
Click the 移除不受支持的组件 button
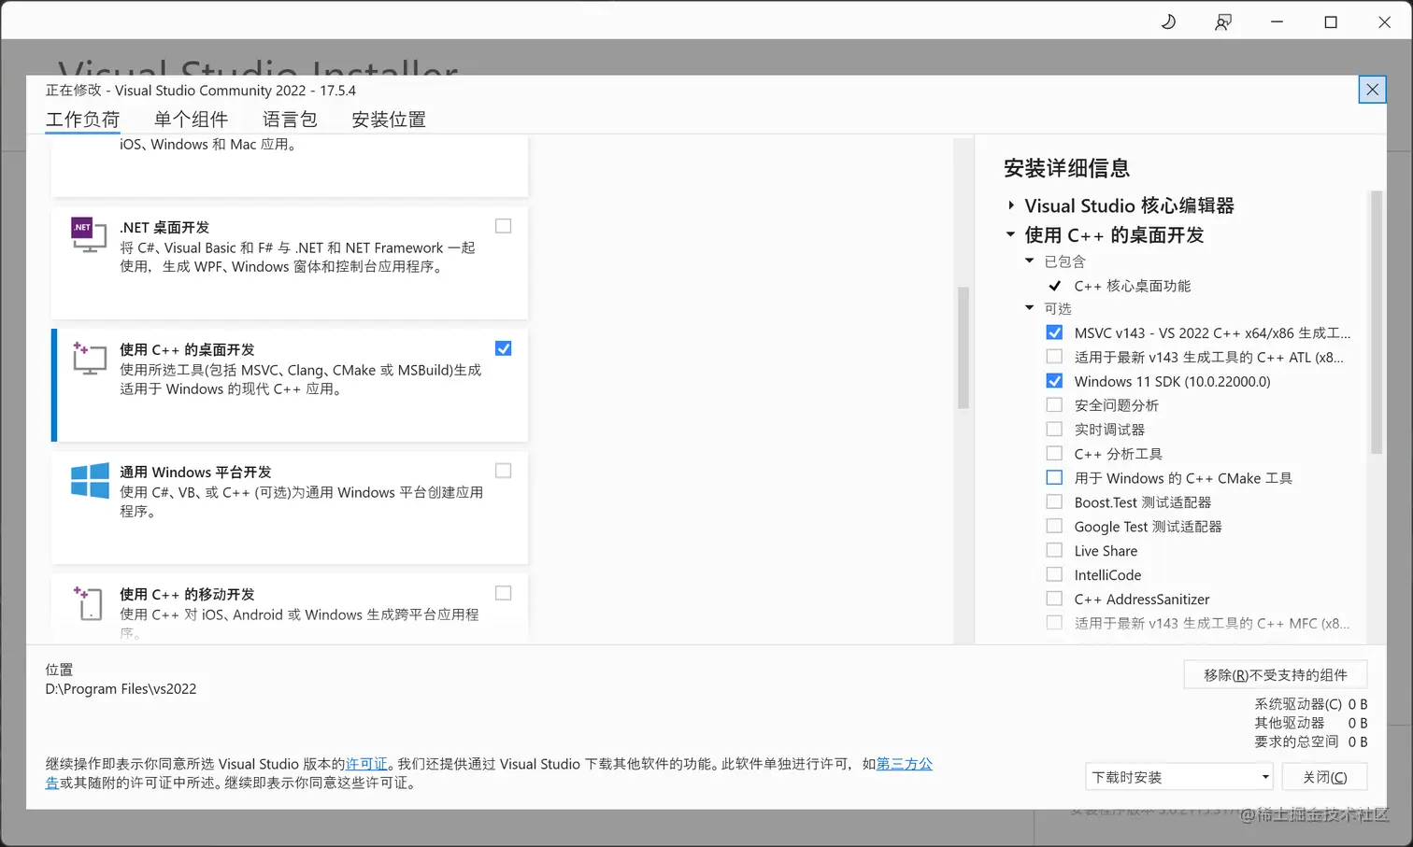click(1275, 673)
